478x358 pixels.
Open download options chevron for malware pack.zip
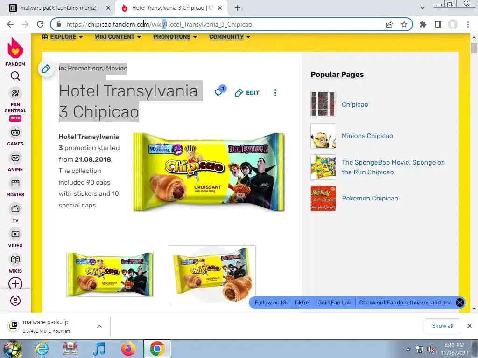tap(99, 326)
